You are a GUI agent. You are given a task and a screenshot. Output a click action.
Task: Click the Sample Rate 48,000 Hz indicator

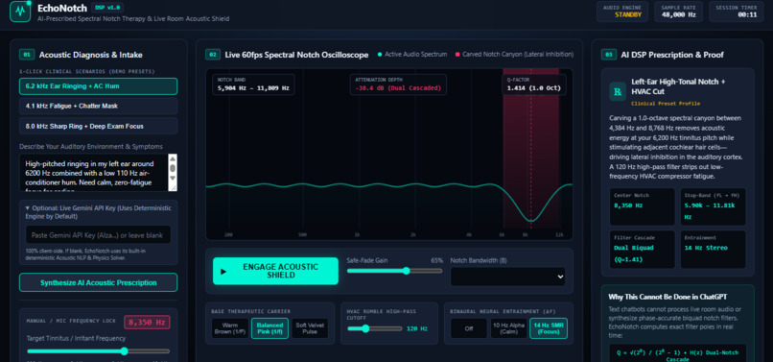click(x=678, y=12)
